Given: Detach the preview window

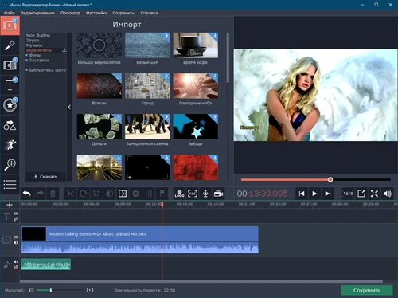Looking at the screenshot, I should (x=361, y=194).
